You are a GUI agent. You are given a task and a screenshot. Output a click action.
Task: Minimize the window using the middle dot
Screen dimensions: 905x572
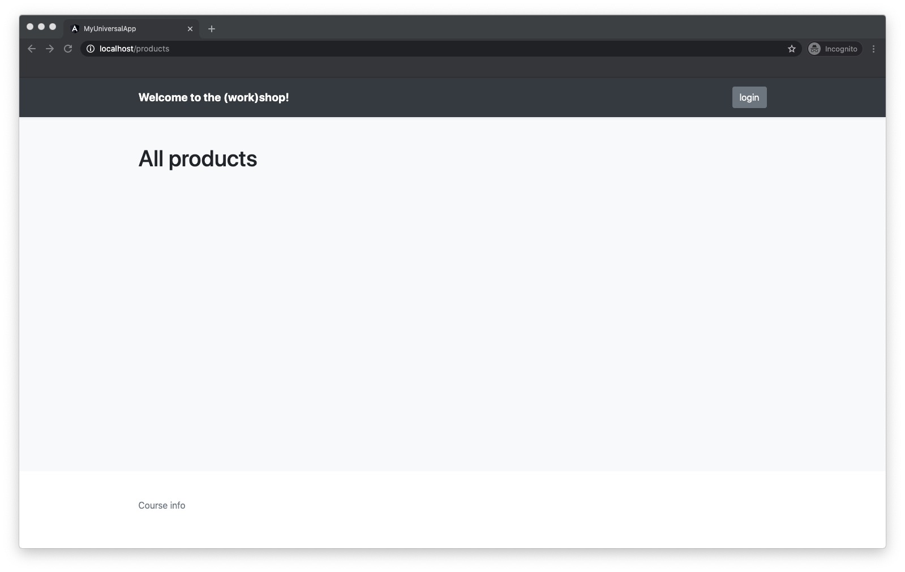(41, 27)
